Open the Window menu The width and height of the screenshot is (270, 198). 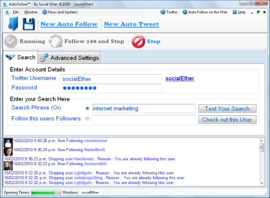(31, 12)
